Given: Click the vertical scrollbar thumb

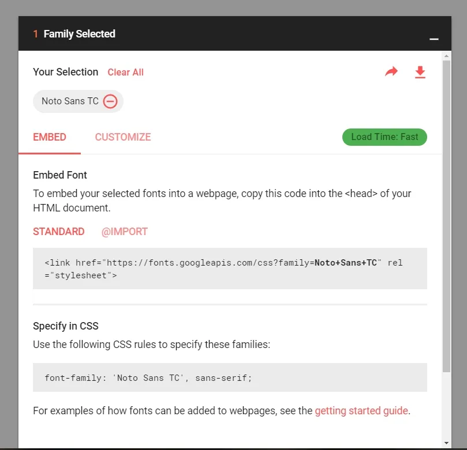Looking at the screenshot, I should [x=446, y=217].
